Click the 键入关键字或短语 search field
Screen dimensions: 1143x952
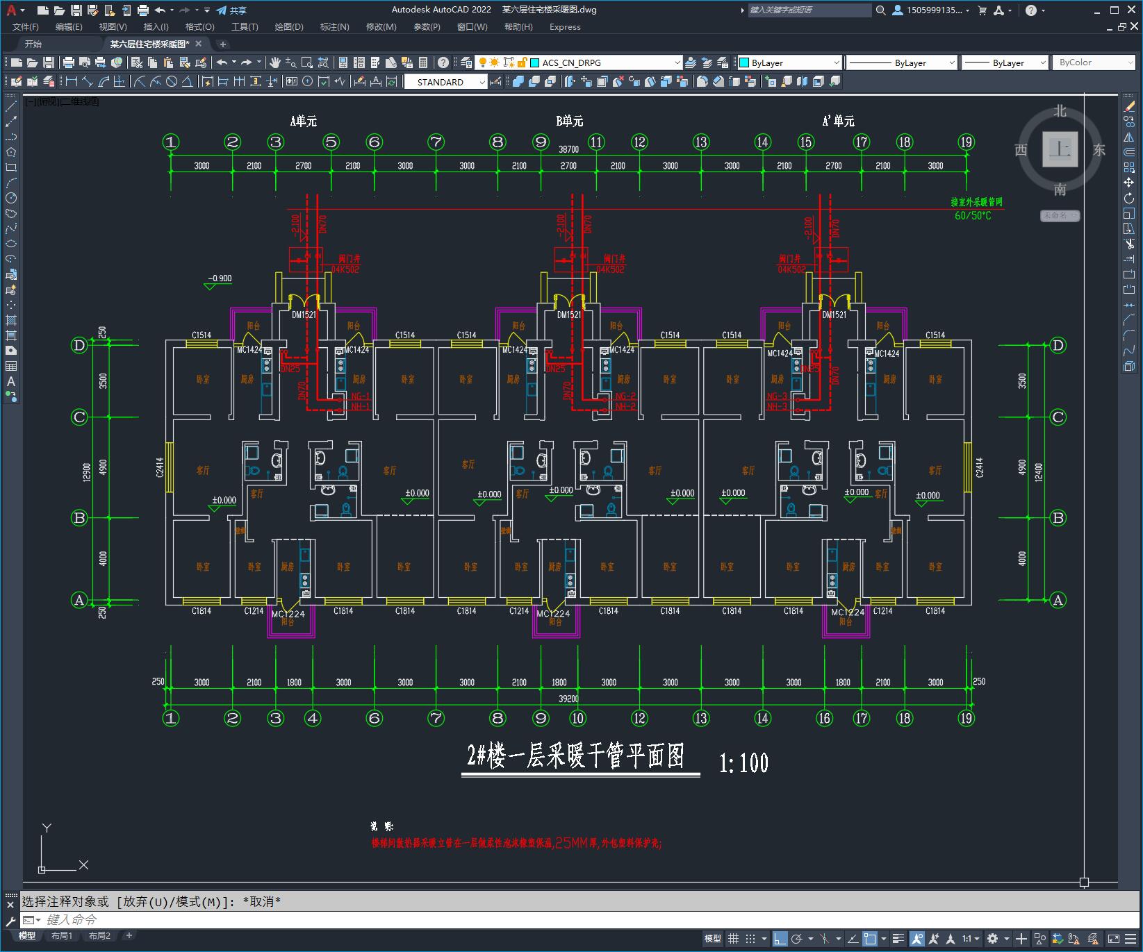pyautogui.click(x=809, y=10)
